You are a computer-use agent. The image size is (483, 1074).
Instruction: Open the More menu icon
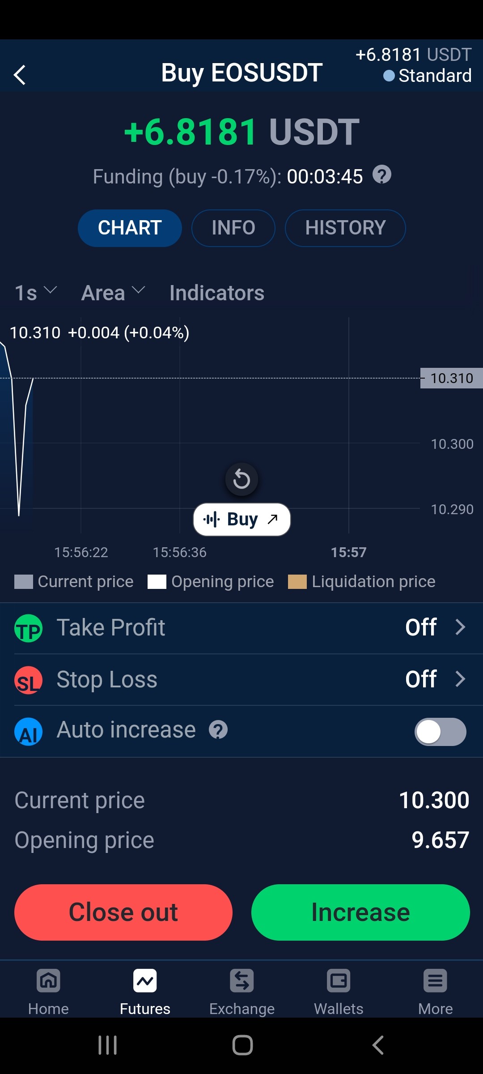point(435,981)
